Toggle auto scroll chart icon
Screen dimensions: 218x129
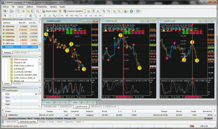coord(114,11)
